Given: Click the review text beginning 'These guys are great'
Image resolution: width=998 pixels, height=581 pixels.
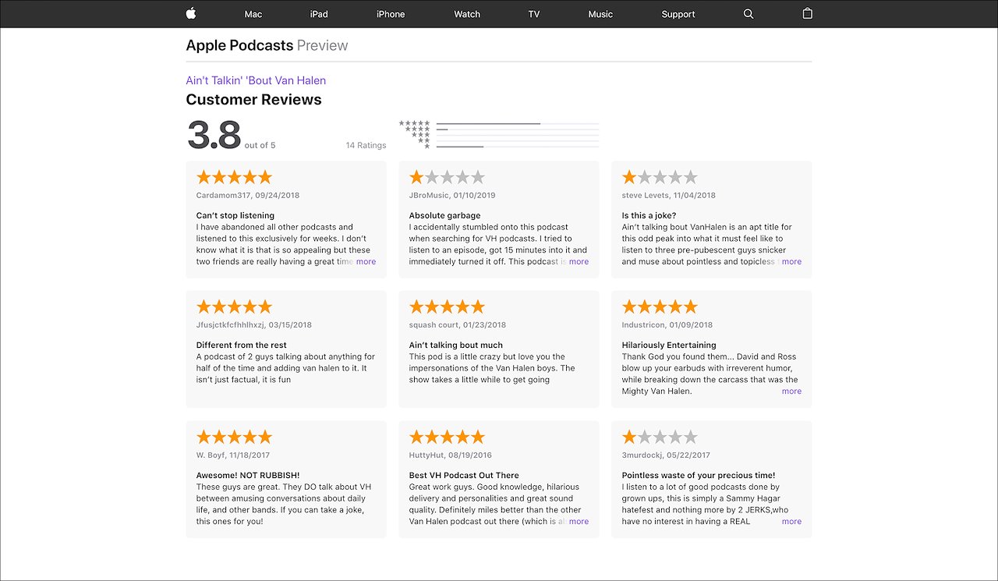Looking at the screenshot, I should point(284,504).
